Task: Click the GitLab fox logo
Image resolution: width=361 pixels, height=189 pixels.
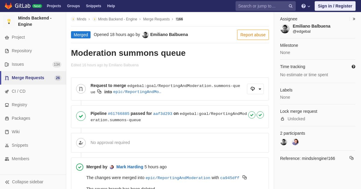Action: pyautogui.click(x=8, y=6)
